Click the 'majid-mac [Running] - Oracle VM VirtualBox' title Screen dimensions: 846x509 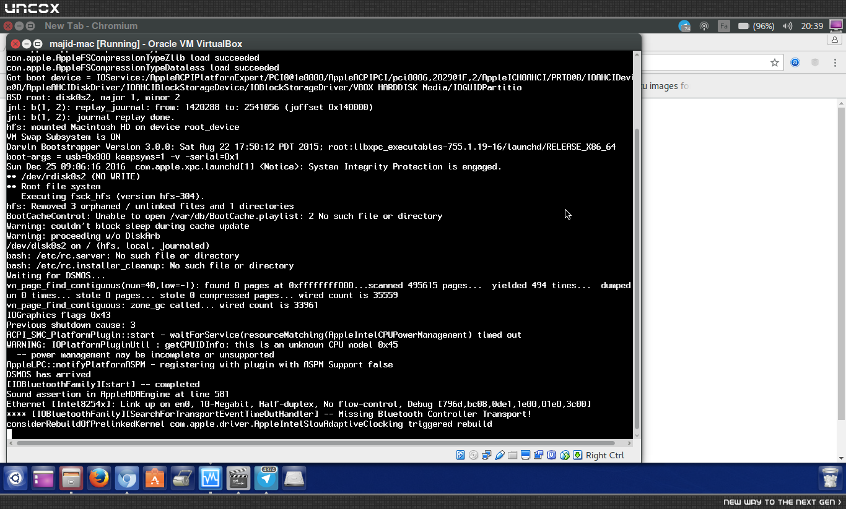(x=146, y=44)
